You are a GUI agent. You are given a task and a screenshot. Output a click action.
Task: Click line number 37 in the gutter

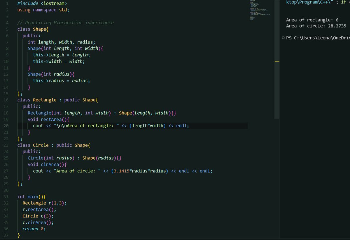coord(6,235)
